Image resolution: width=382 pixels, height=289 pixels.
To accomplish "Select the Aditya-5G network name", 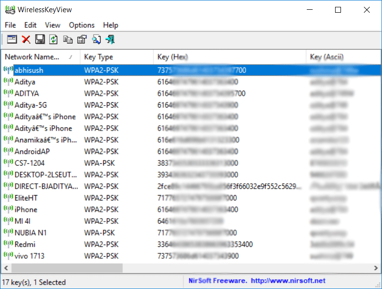I will click(31, 105).
